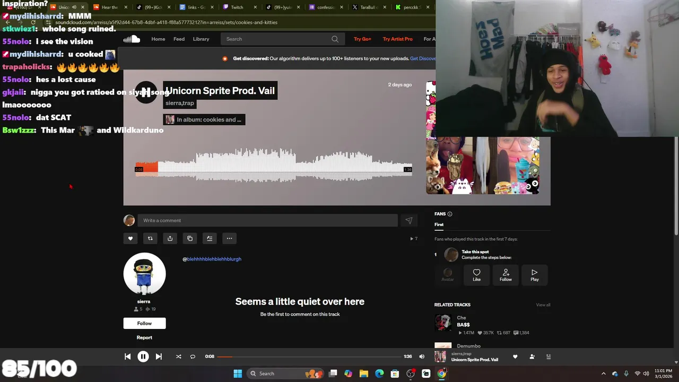This screenshot has width=679, height=382.
Task: Switch to the Twitch browser tab
Action: 237,7
